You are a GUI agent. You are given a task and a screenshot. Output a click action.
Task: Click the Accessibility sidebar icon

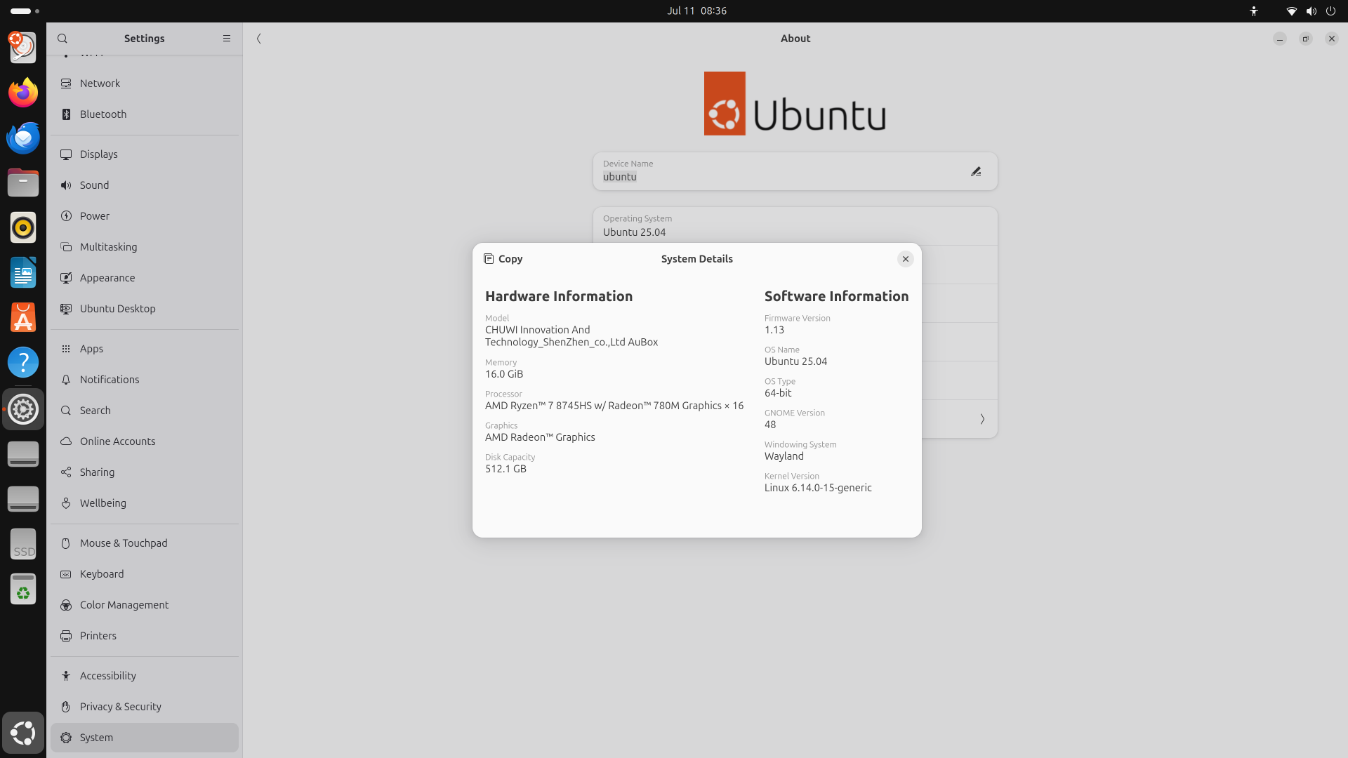66,676
